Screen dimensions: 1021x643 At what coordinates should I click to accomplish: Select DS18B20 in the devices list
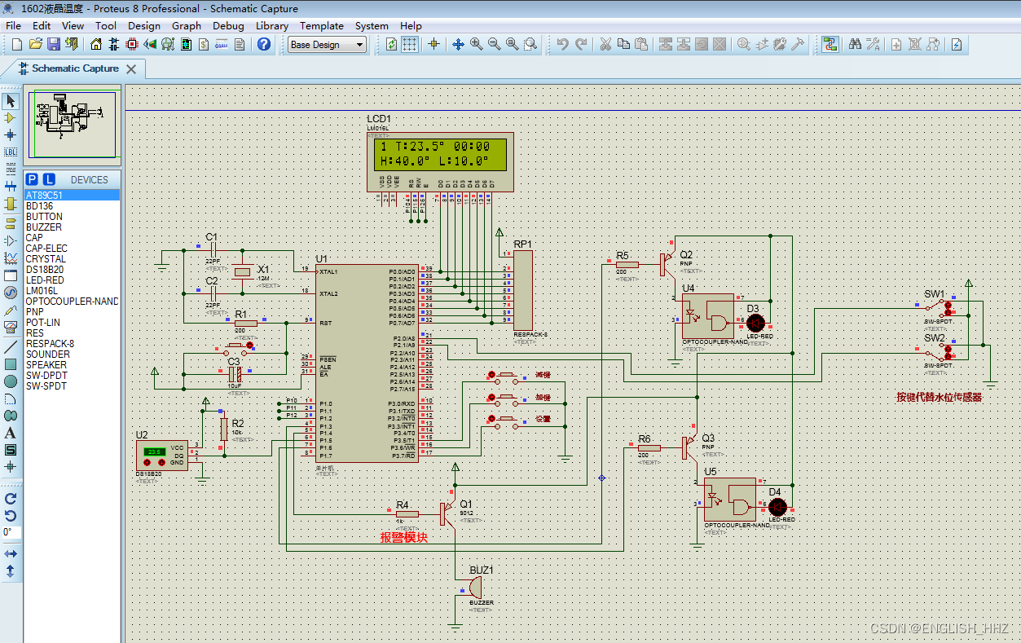(45, 270)
